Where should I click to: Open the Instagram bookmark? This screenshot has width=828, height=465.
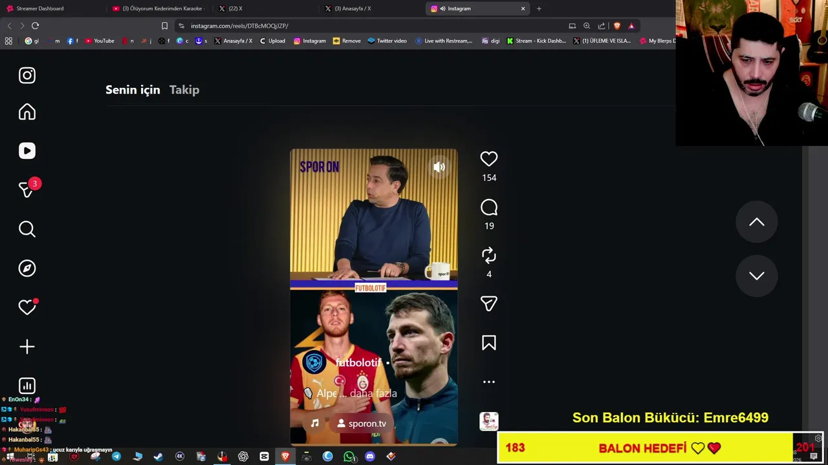310,41
